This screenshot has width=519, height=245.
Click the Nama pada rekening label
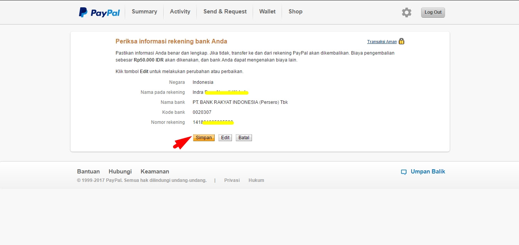(x=163, y=92)
